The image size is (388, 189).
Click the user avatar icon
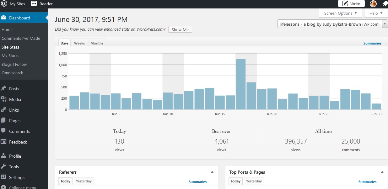[373, 4]
